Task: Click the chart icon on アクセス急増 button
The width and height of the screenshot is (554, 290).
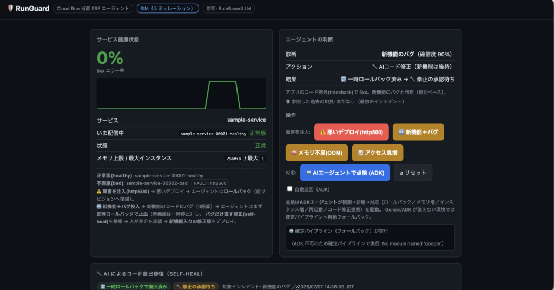Action: (360, 153)
